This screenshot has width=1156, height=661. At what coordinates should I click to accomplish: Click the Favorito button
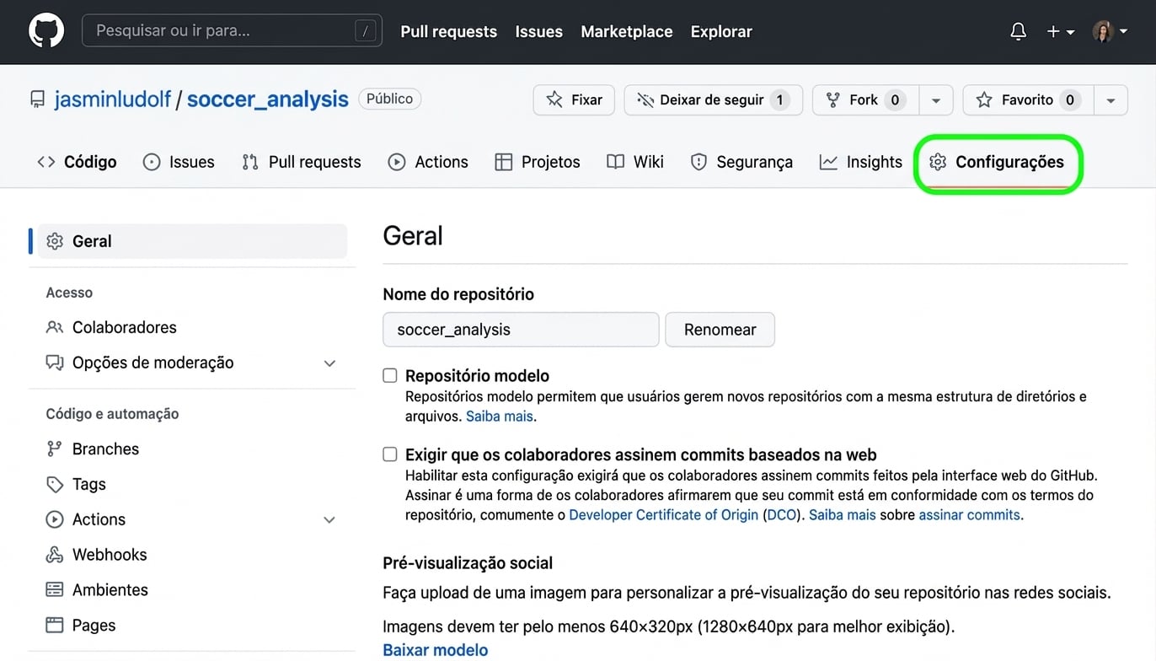click(1028, 99)
